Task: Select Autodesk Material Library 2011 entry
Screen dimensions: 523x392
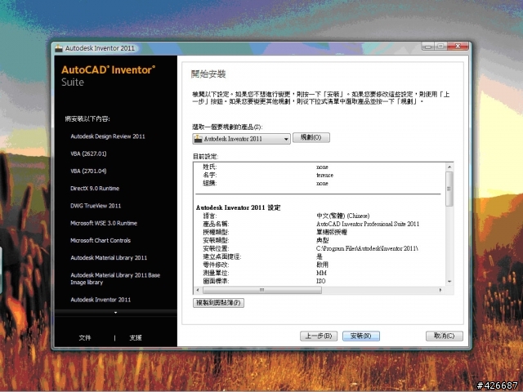Action: (109, 258)
